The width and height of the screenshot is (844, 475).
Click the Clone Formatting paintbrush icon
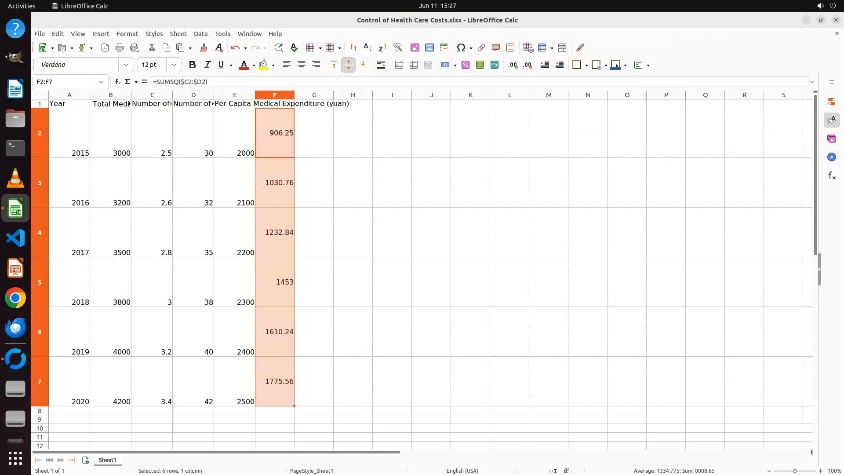(x=203, y=47)
